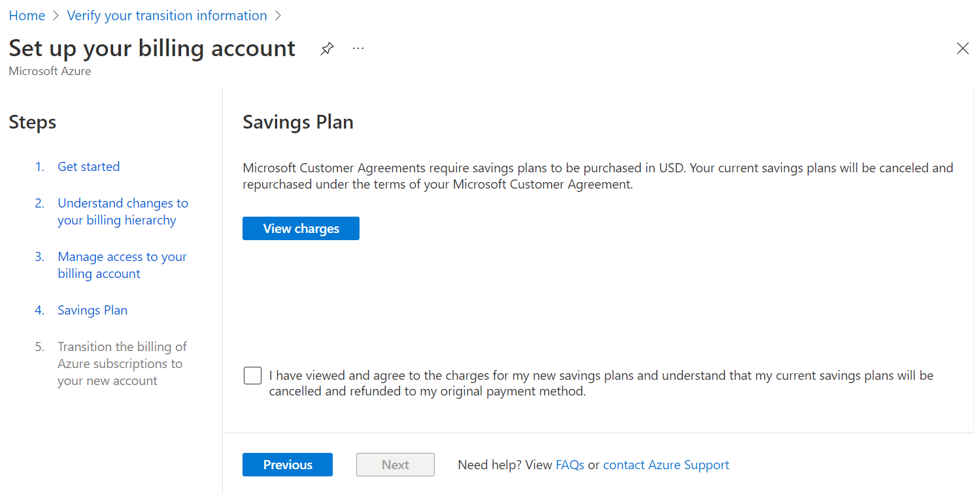The image size is (974, 494).
Task: Select the Savings Plan step
Action: point(92,310)
